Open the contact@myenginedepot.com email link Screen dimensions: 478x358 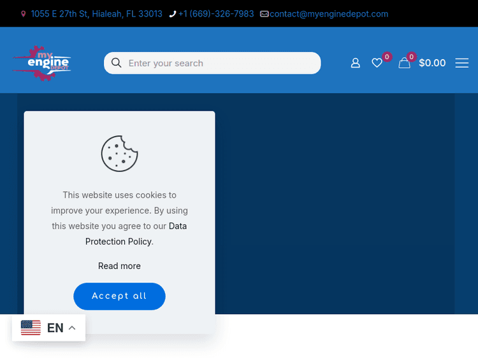pos(329,14)
